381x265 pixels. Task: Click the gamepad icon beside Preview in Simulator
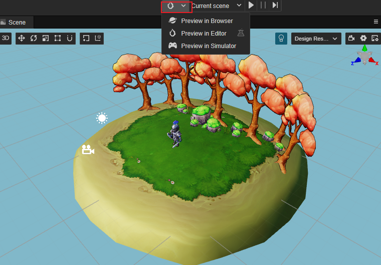pos(172,46)
